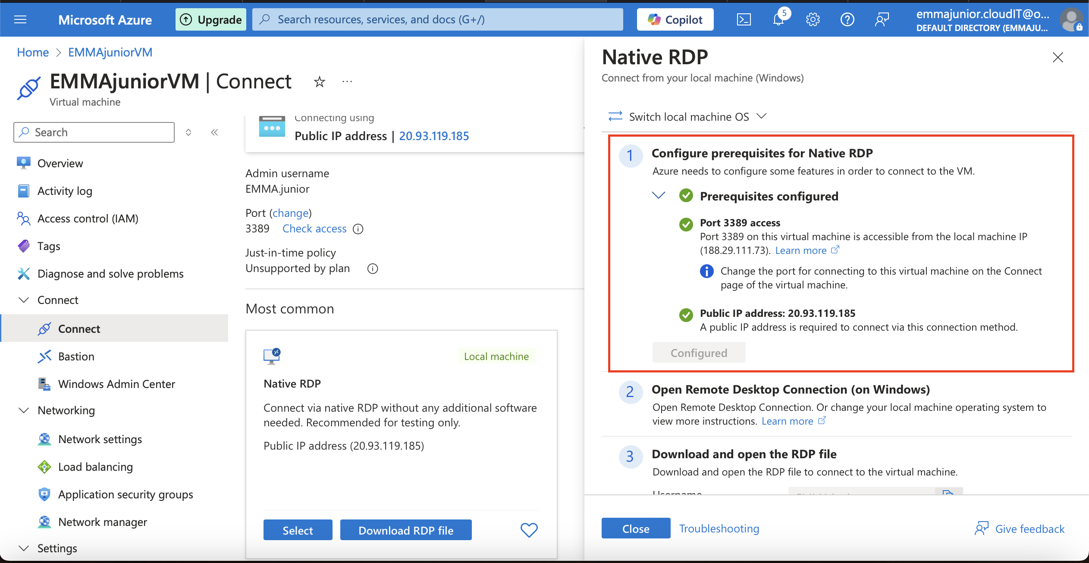Click the public IP 20.93.119.185 link
The image size is (1089, 563).
tap(434, 136)
